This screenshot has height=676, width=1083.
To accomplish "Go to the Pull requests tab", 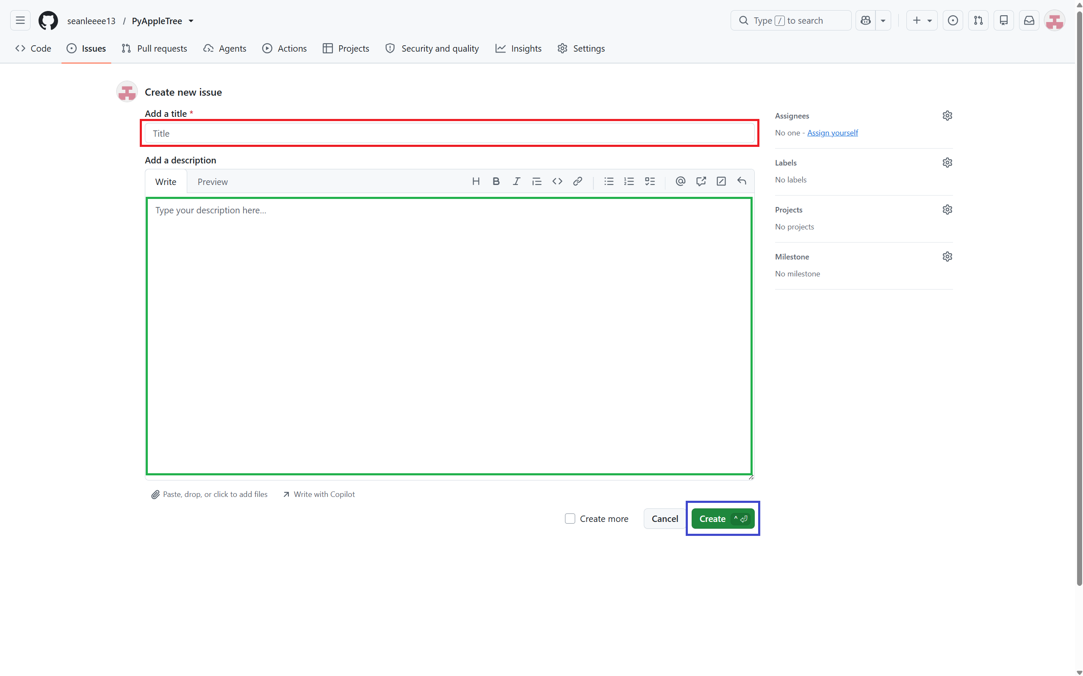I will (154, 48).
